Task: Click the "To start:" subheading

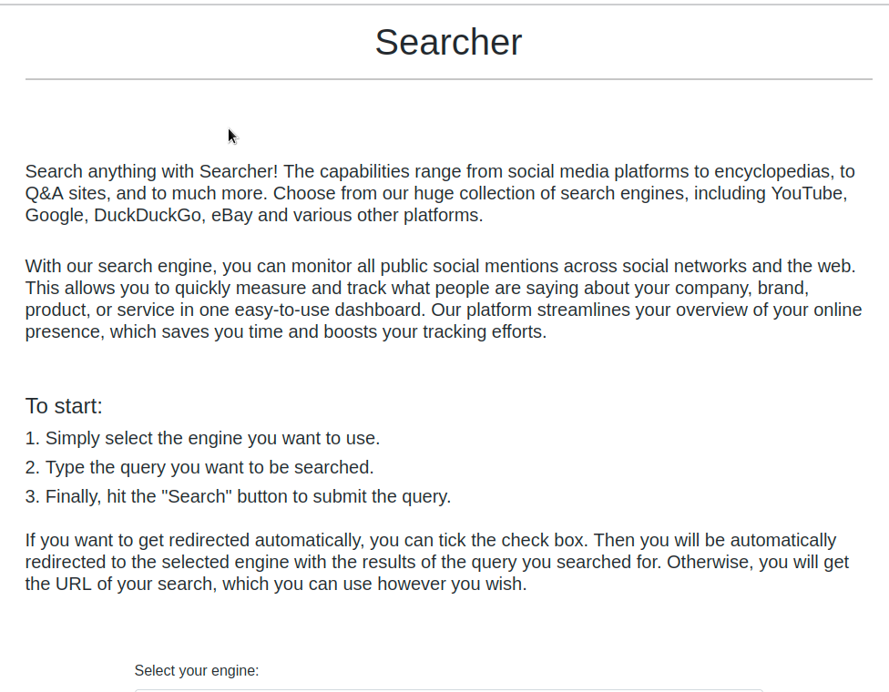Action: tap(64, 406)
